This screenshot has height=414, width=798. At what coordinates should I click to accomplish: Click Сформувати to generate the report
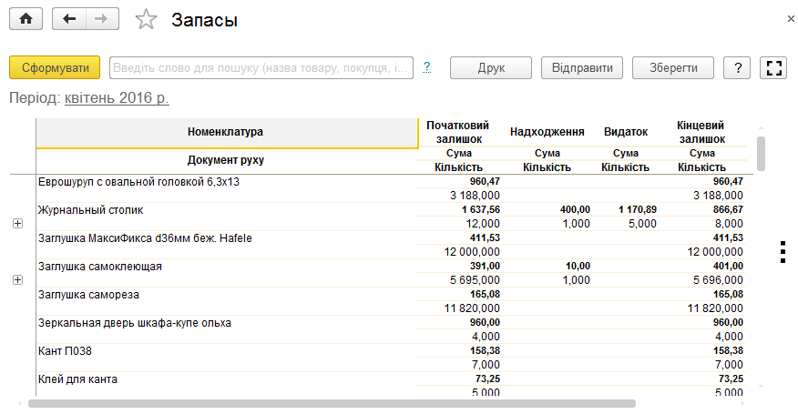55,67
